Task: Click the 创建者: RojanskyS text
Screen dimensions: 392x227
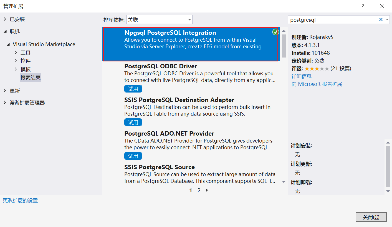Action: pyautogui.click(x=312, y=37)
